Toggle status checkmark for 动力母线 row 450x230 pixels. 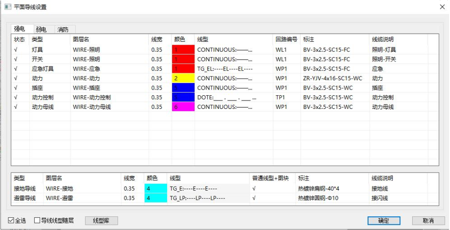(16, 107)
